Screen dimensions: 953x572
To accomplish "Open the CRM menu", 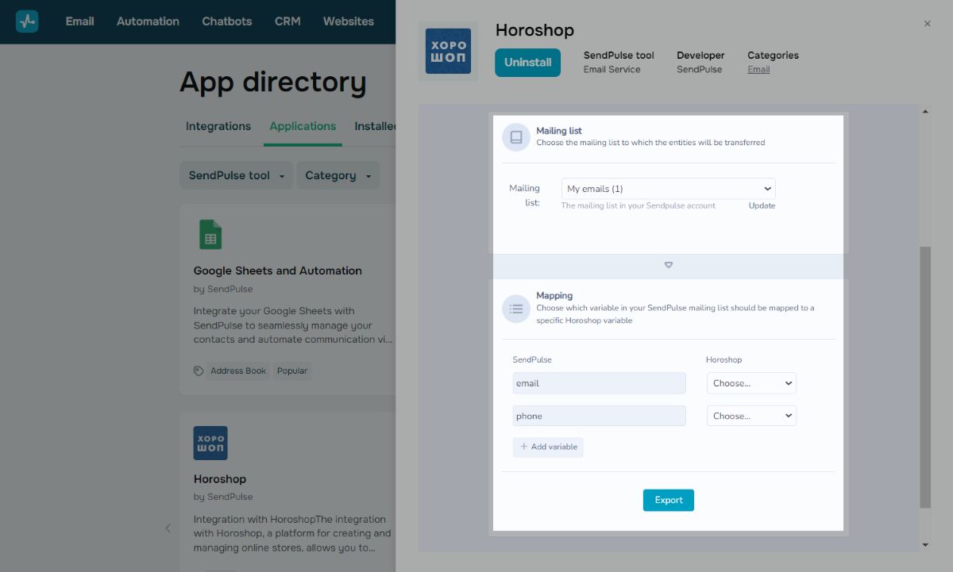I will click(287, 21).
